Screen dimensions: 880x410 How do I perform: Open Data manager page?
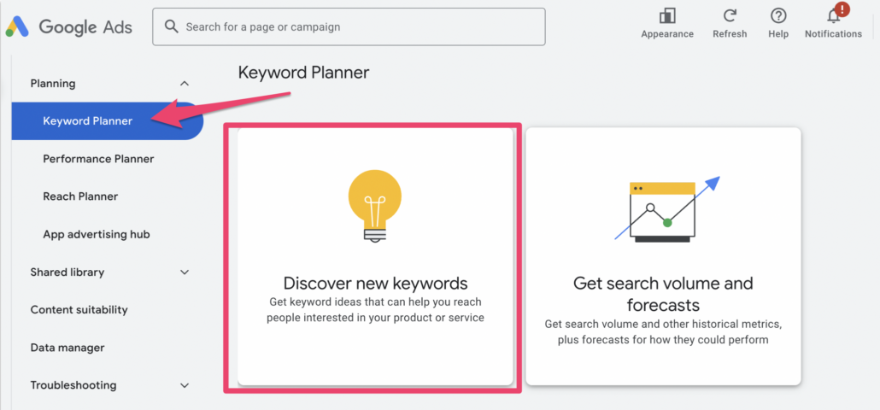pyautogui.click(x=67, y=348)
